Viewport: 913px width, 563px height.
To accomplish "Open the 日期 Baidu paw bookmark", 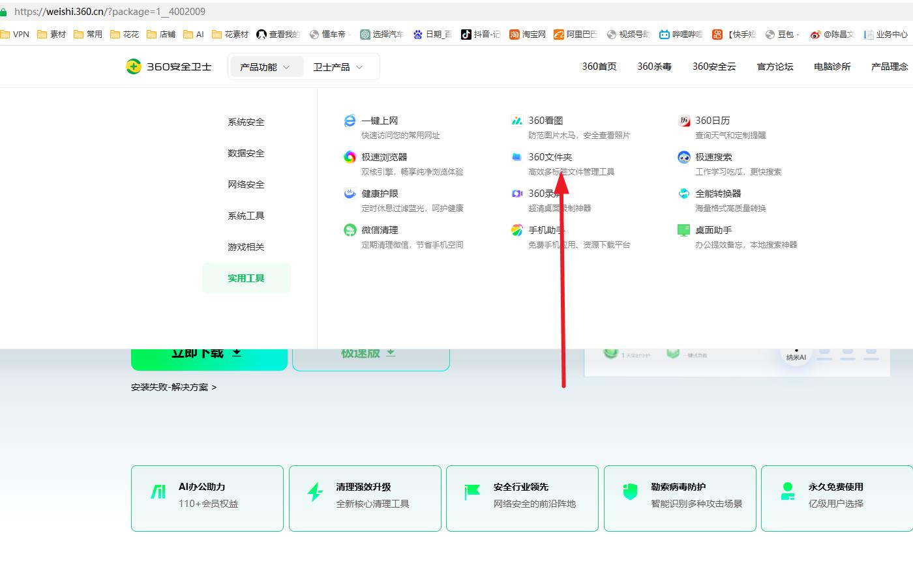I will coord(417,35).
